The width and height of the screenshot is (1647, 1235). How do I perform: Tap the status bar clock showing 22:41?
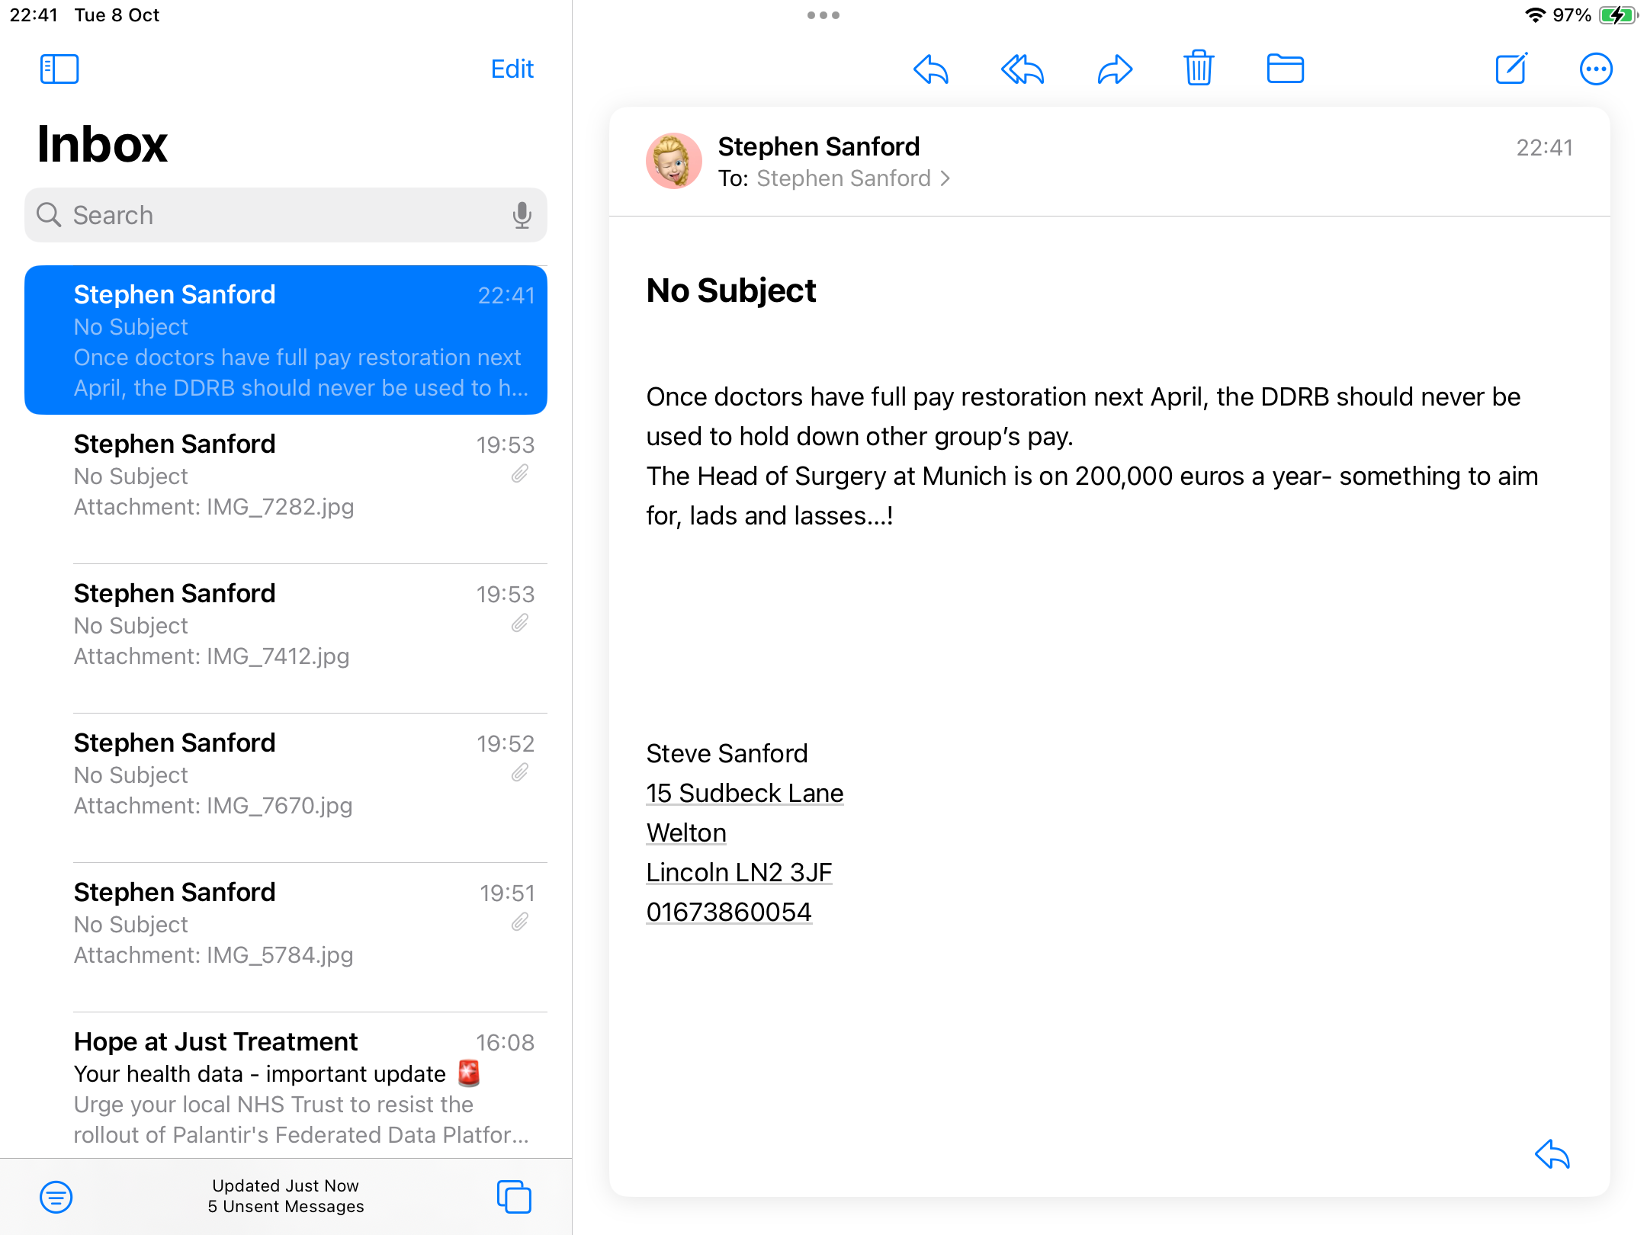pos(34,15)
